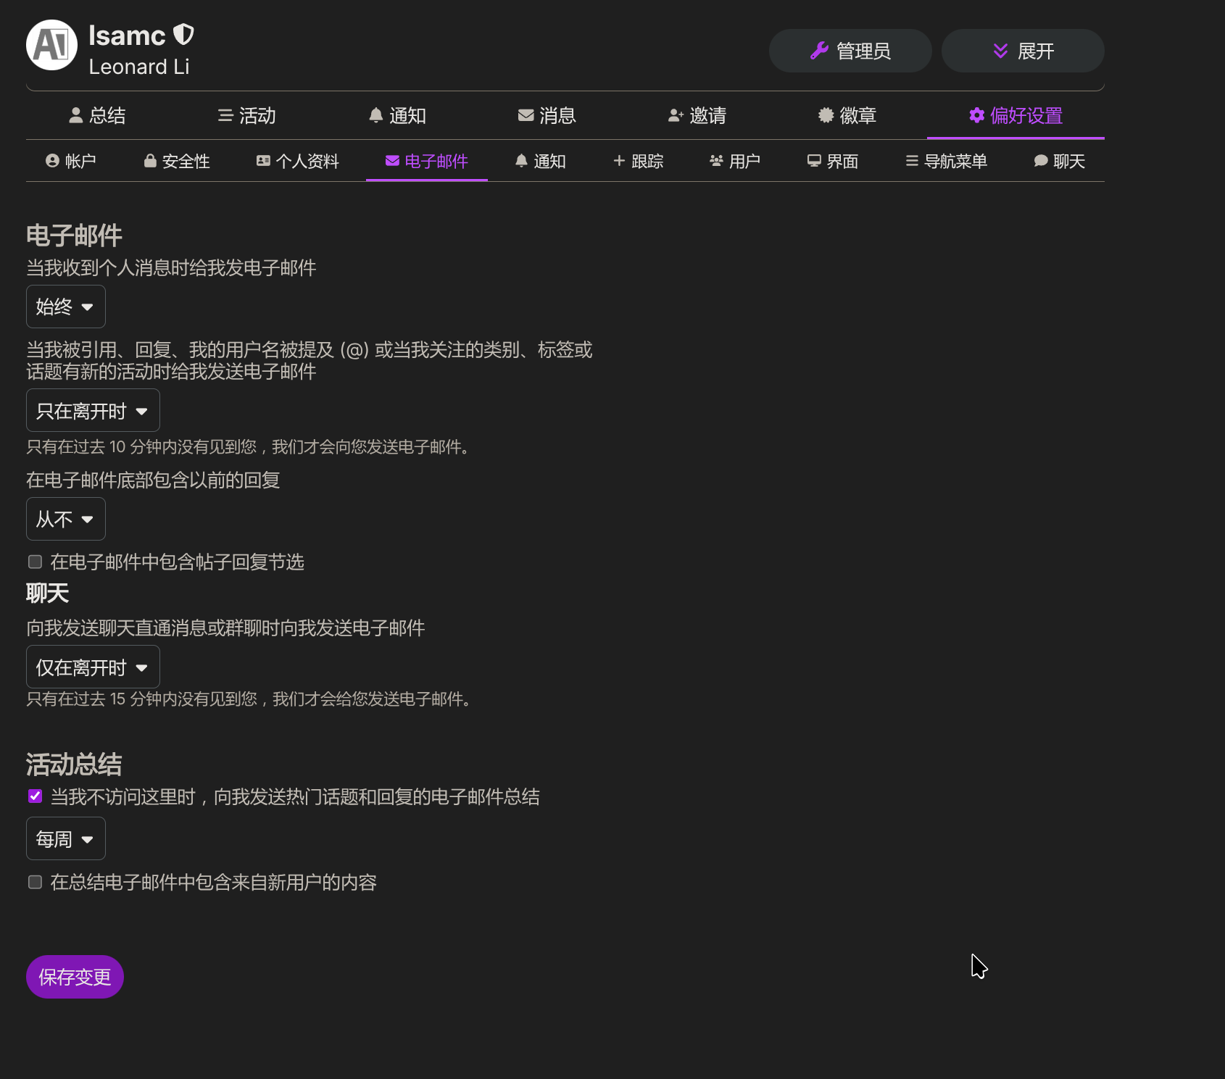Click the wrench icon in 管理员 button
1225x1079 pixels.
click(819, 51)
